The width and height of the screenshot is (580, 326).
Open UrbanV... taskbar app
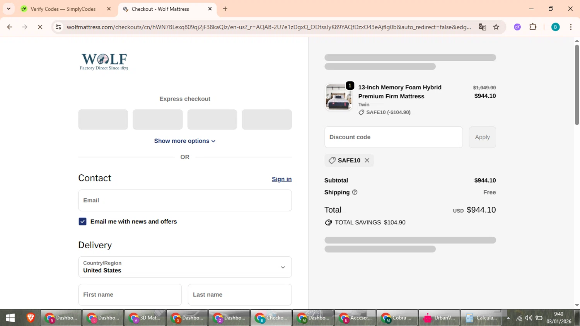pos(439,318)
